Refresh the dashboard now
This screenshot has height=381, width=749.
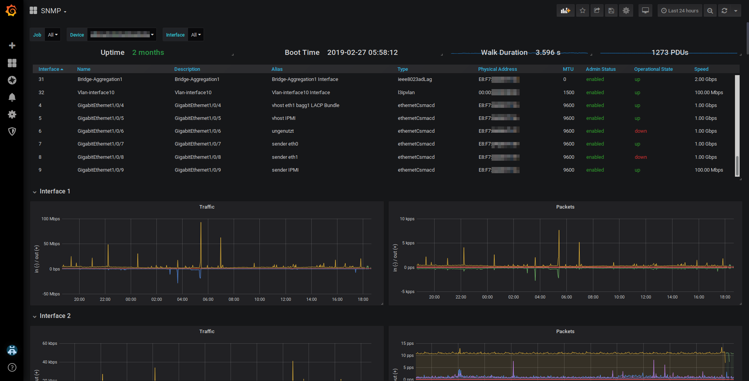pos(724,11)
